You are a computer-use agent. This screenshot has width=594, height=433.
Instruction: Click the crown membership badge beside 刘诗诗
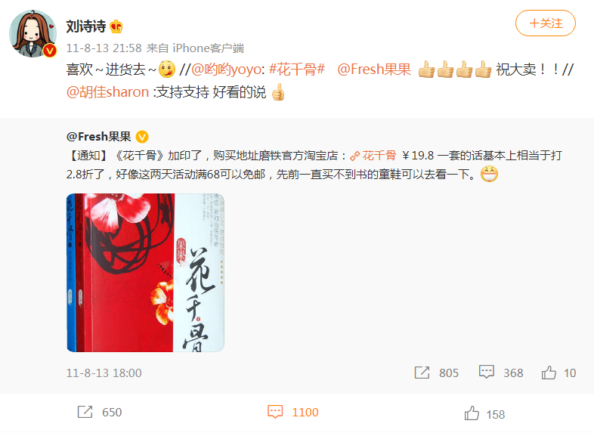116,26
